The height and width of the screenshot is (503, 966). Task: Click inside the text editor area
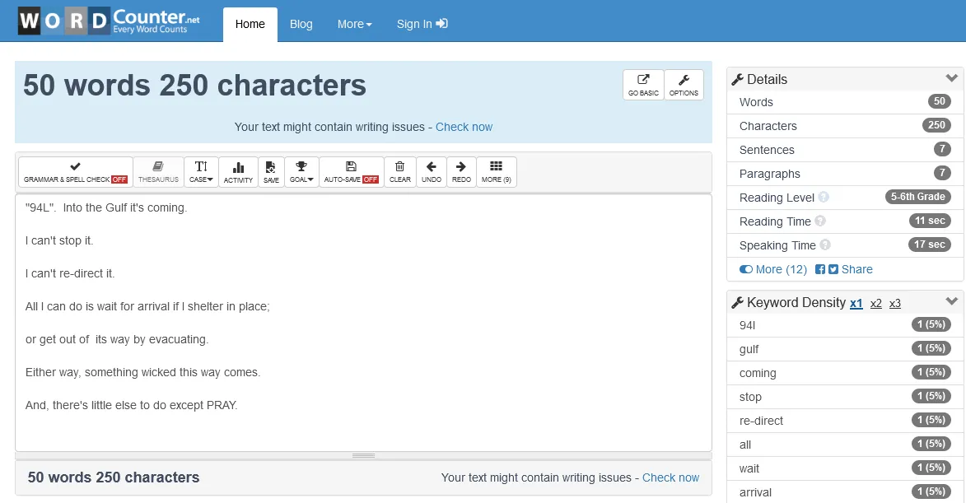tap(363, 323)
